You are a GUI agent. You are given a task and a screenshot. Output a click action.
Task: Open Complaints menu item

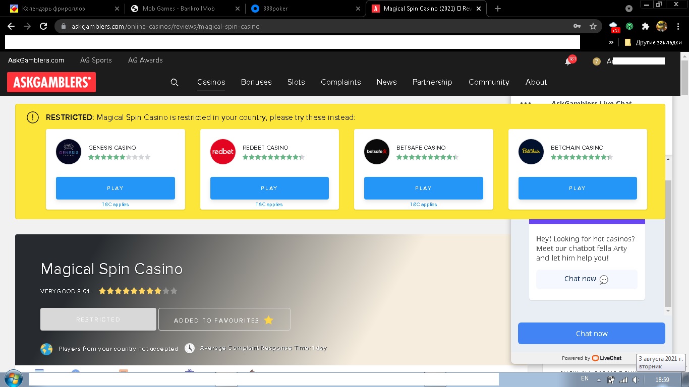point(341,82)
